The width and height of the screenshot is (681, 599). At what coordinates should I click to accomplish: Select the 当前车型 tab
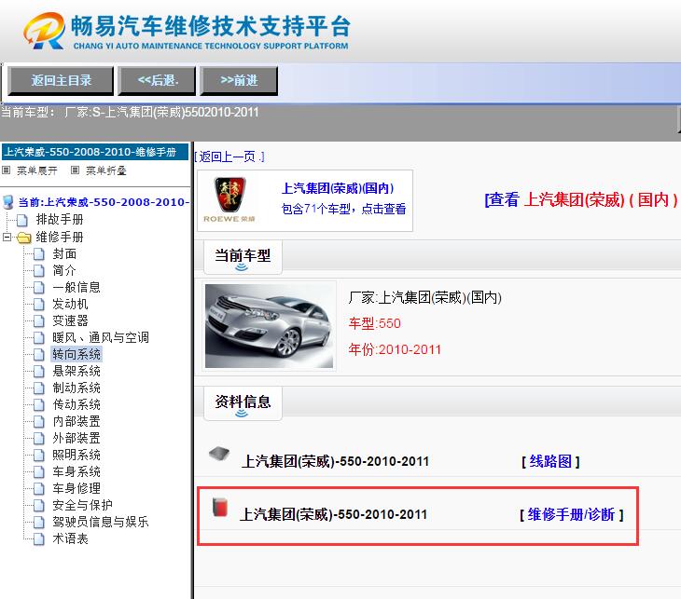point(243,257)
